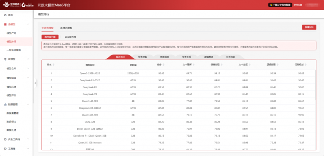324x156 pixels.
Task: Click the 多维对比 button
Action: (309, 27)
